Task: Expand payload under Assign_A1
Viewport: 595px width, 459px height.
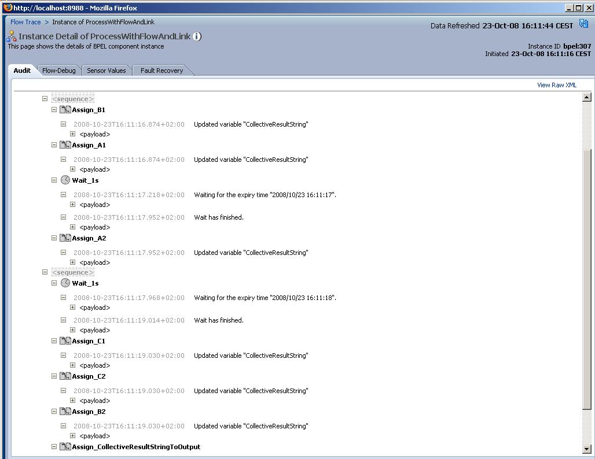Action: click(72, 169)
